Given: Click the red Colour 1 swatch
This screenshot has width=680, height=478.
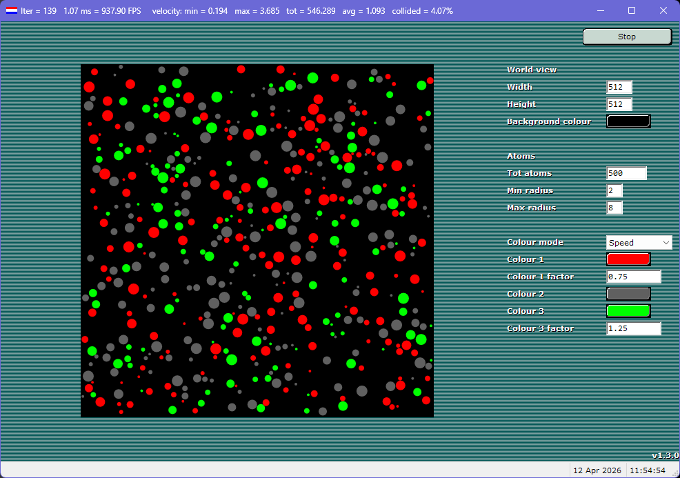Looking at the screenshot, I should click(628, 259).
